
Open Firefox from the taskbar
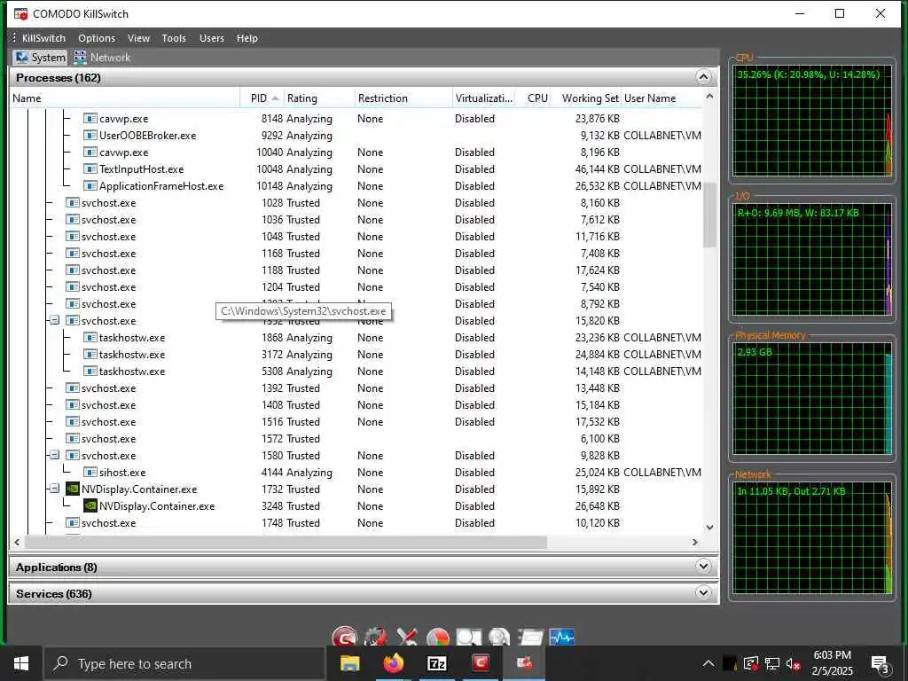[393, 663]
